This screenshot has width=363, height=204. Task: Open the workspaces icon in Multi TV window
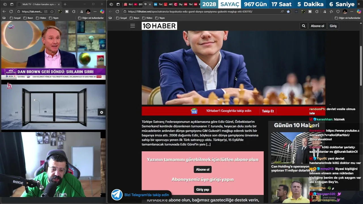point(5,4)
